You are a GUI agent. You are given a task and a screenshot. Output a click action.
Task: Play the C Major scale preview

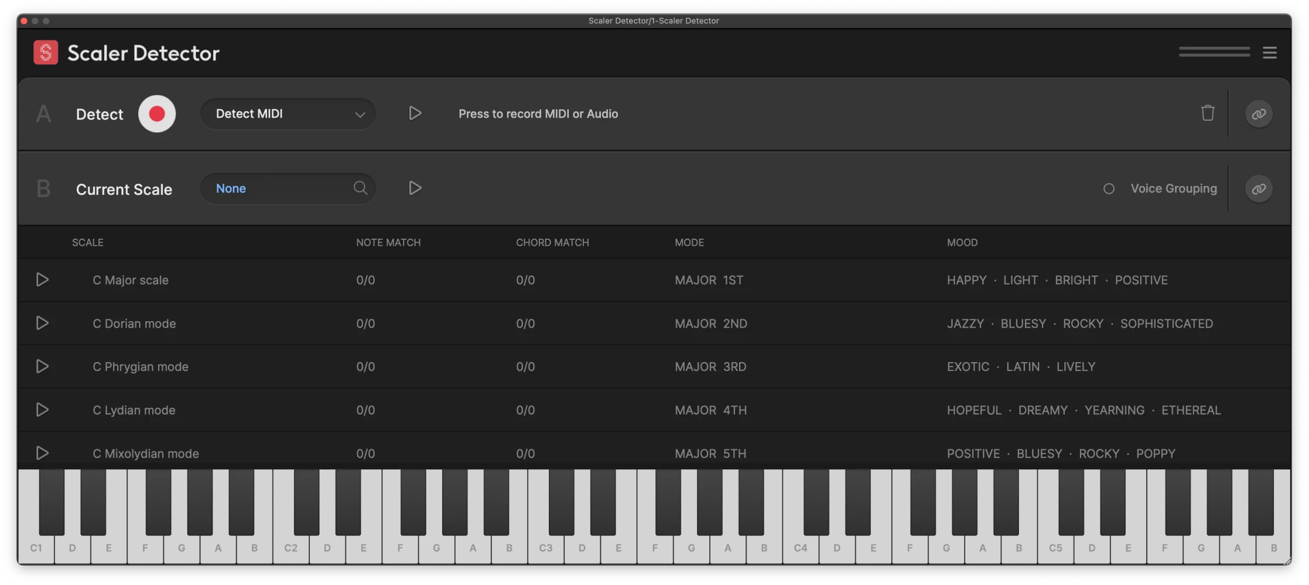[43, 280]
